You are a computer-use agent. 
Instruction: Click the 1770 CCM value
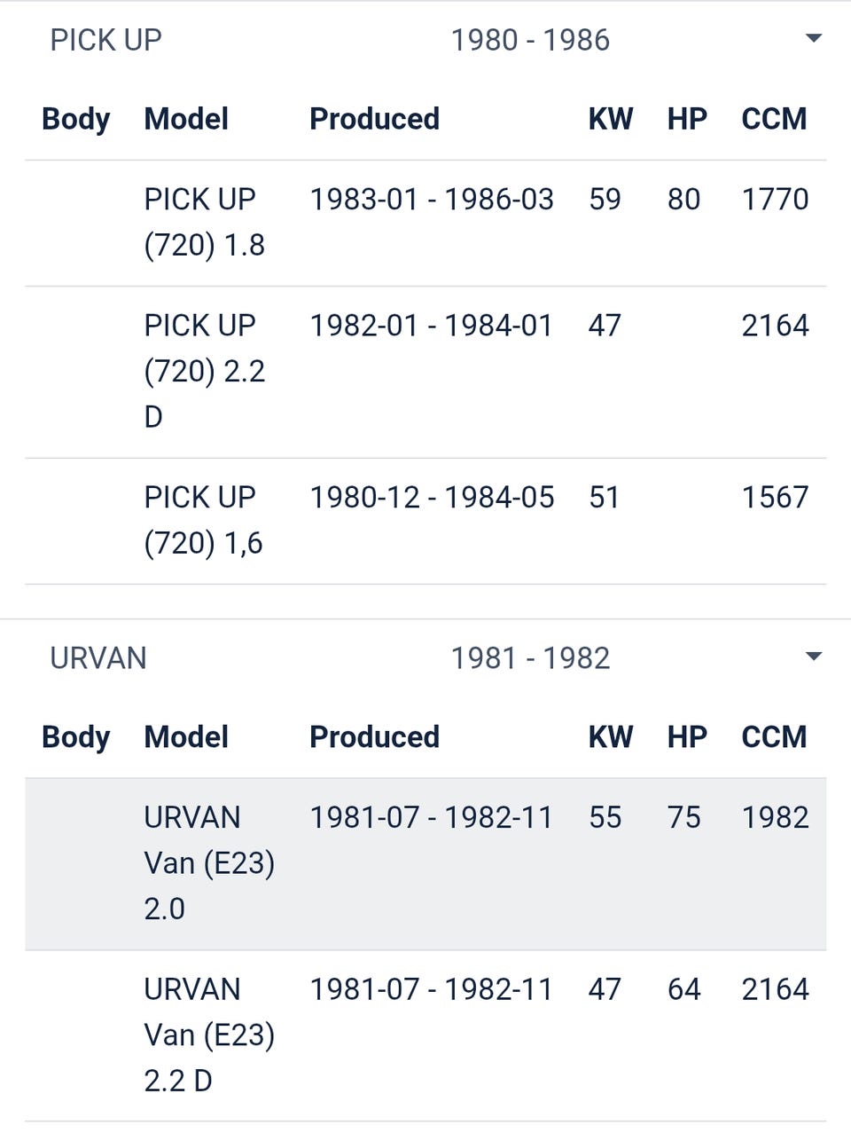pos(775,200)
